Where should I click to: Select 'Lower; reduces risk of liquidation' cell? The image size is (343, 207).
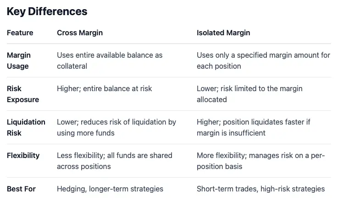(x=116, y=127)
